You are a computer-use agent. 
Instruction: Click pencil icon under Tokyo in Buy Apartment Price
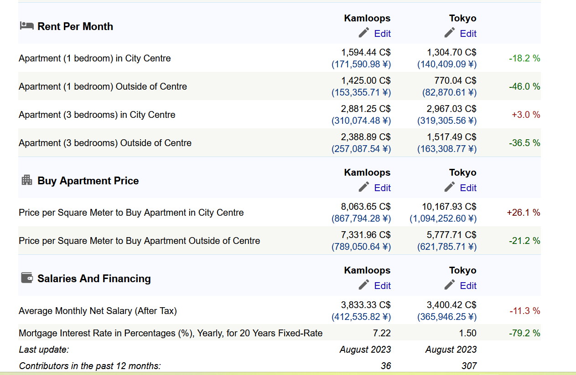tap(449, 187)
